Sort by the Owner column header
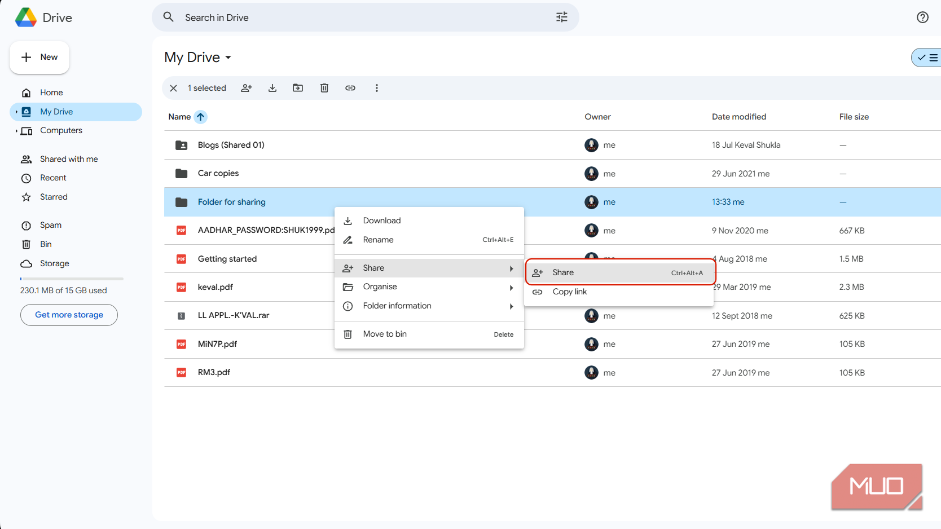The image size is (941, 529). (597, 117)
